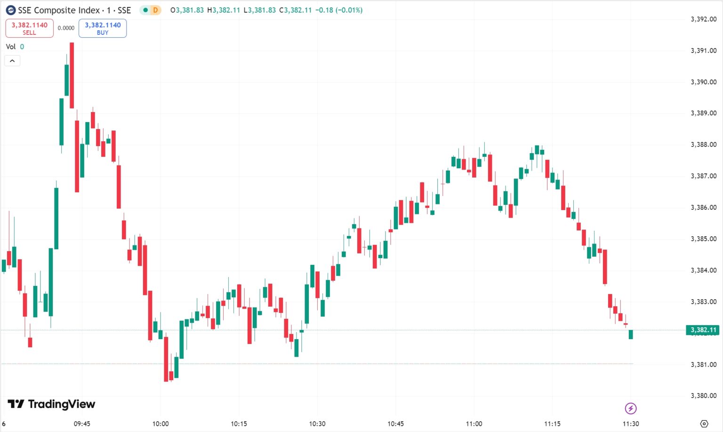
Task: Collapse the indicator legend with the chevron
Action: coord(12,61)
